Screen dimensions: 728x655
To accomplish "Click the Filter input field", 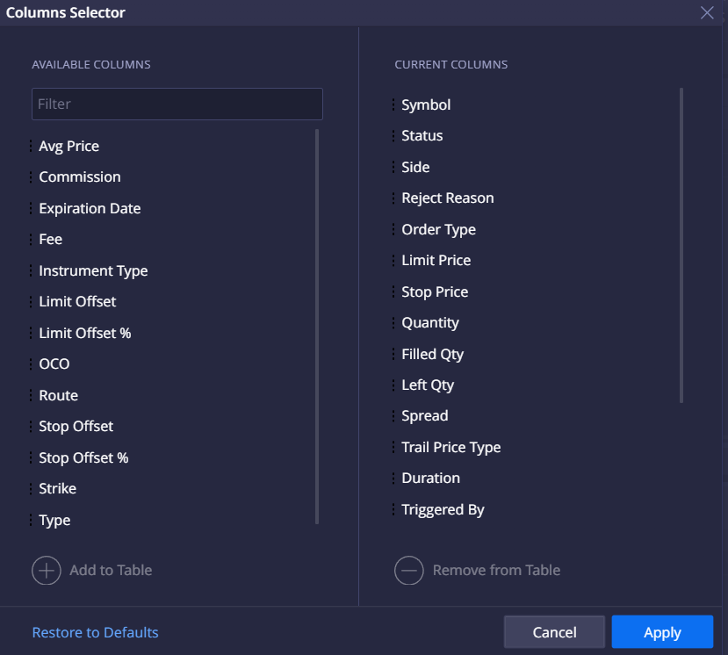I will [x=177, y=104].
